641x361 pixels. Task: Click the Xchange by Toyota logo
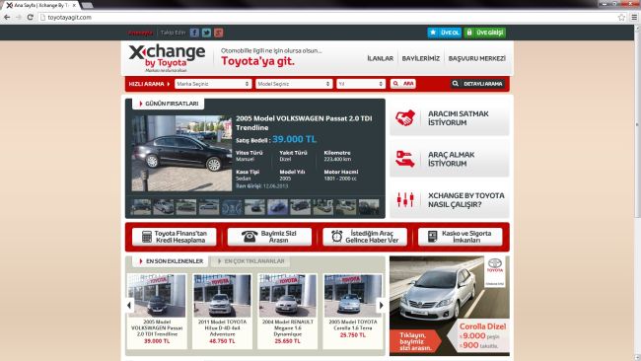point(167,58)
